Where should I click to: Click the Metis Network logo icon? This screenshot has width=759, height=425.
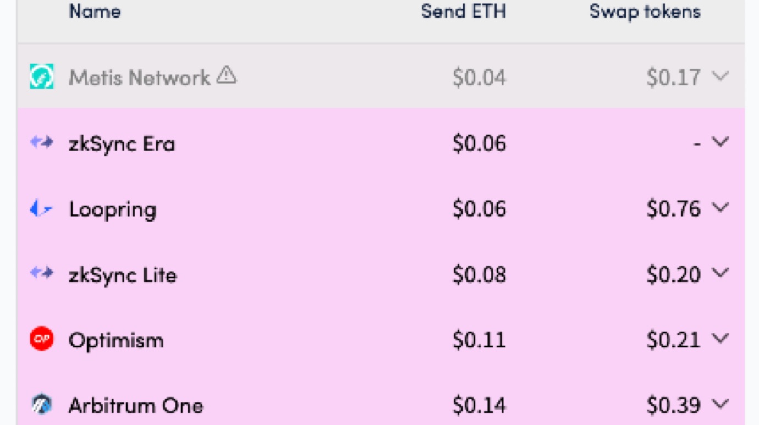[x=42, y=76]
